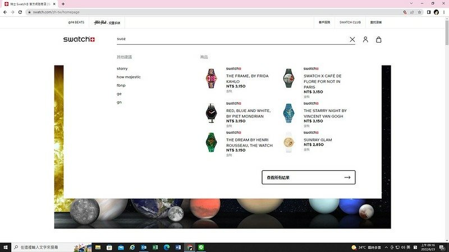Select the 'starry' search suggestion
This screenshot has width=449, height=252.
[x=122, y=68]
